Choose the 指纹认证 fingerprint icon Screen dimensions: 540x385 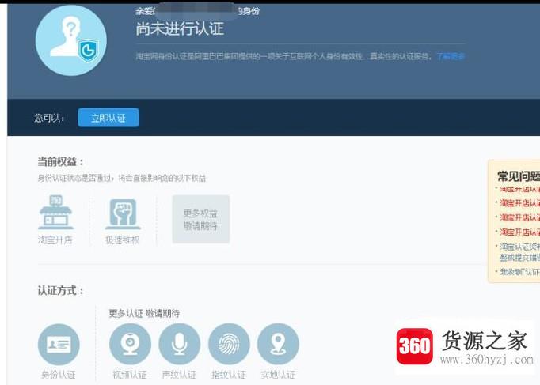tap(229, 344)
